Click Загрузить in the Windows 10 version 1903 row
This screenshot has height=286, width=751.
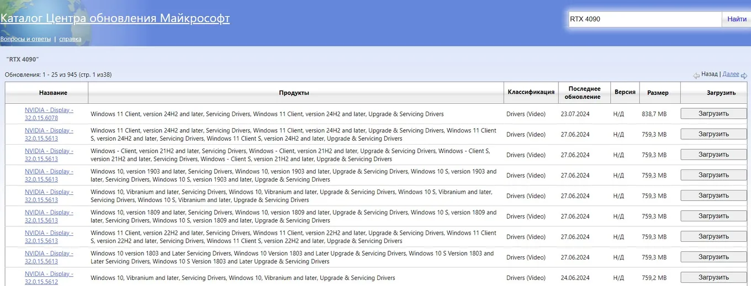(x=713, y=174)
